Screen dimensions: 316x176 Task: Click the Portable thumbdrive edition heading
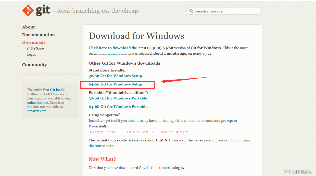point(118,93)
